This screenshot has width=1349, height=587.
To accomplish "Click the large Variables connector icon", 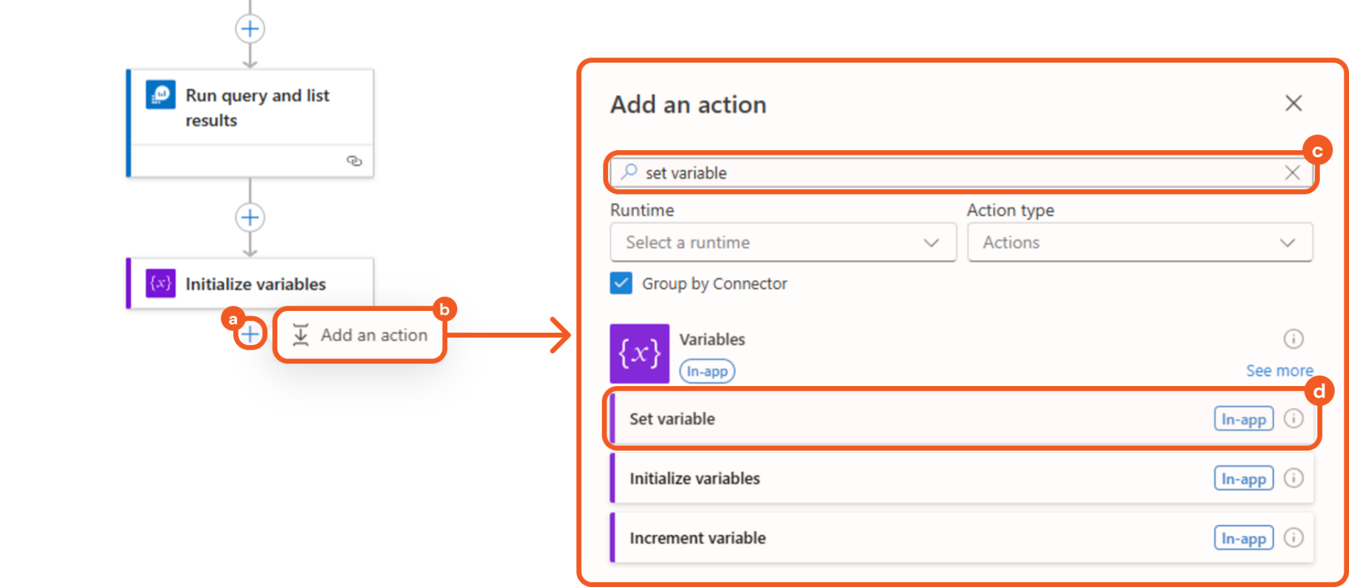I will point(639,353).
